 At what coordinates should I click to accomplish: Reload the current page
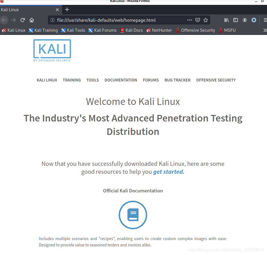tap(23, 20)
